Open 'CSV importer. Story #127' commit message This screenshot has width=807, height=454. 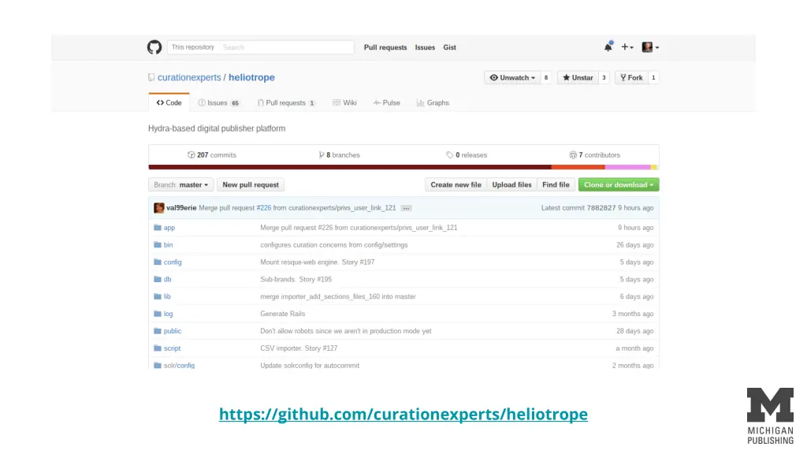coord(299,348)
